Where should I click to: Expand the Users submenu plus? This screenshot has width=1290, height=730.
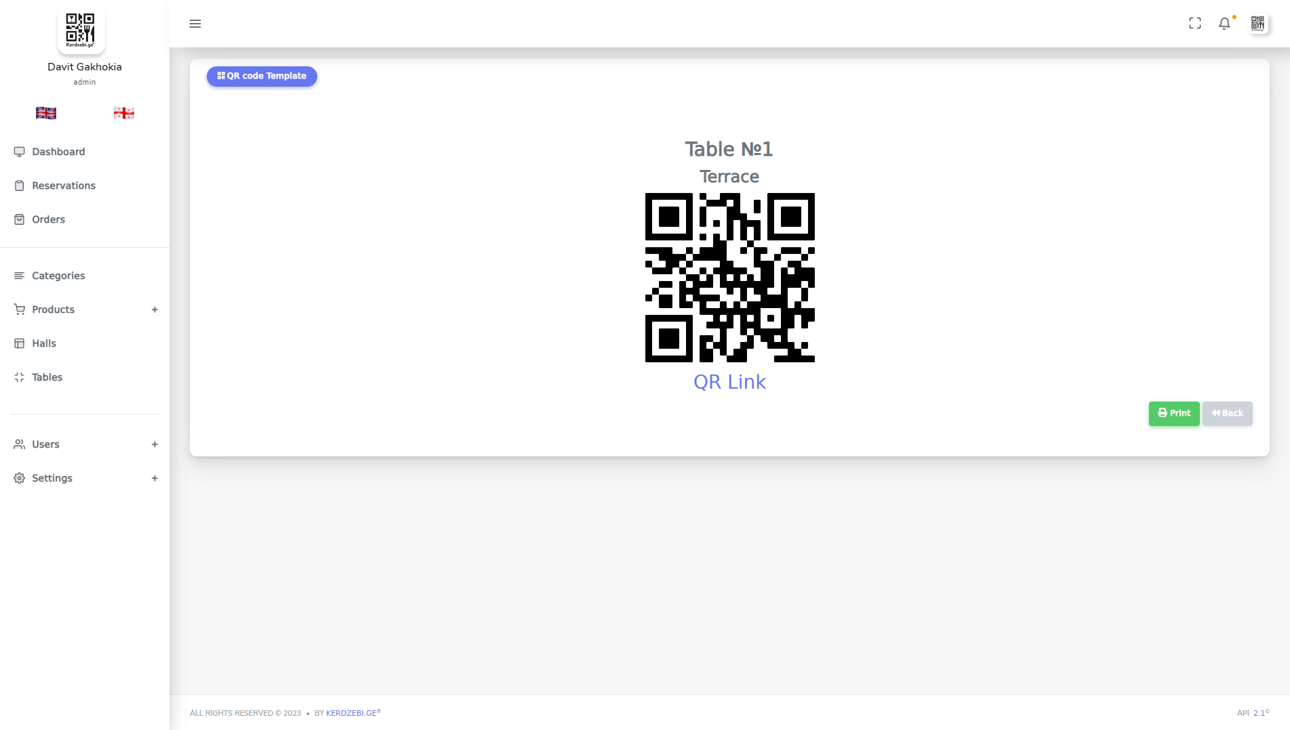click(x=155, y=444)
